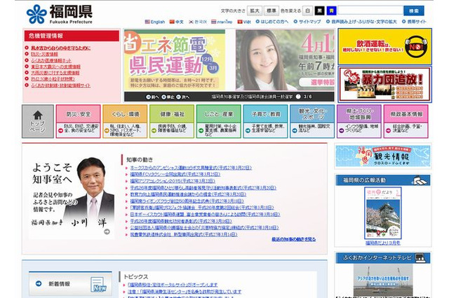Open the 県土づくり・地域振興 menu tab

pos(359,121)
